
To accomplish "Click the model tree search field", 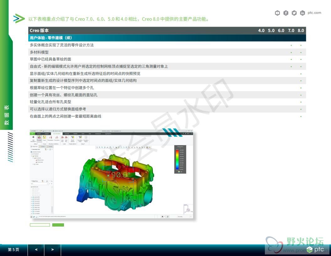I will coord(40,184).
